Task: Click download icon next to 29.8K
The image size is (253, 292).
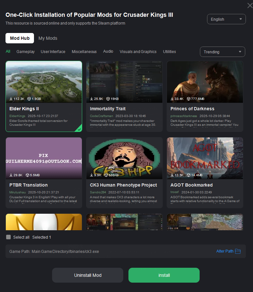Action: click(x=11, y=175)
